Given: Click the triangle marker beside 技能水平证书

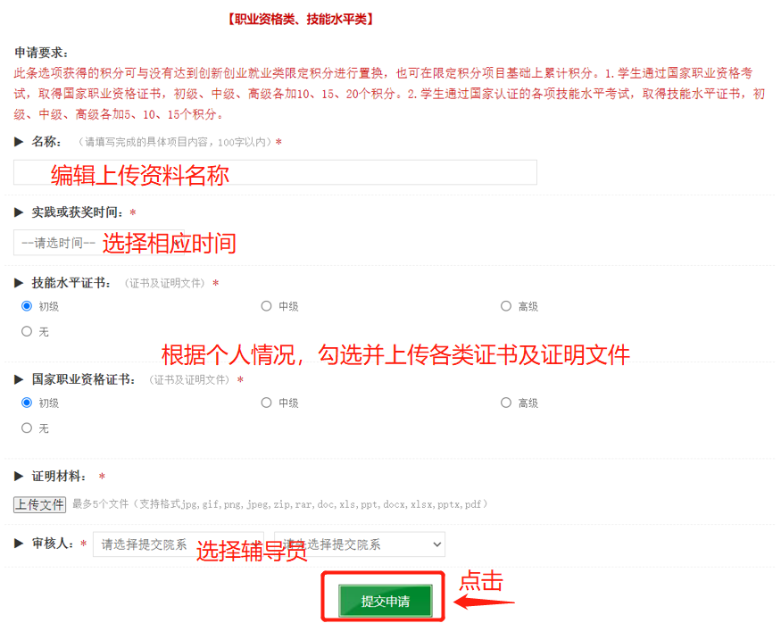Looking at the screenshot, I should 19,283.
